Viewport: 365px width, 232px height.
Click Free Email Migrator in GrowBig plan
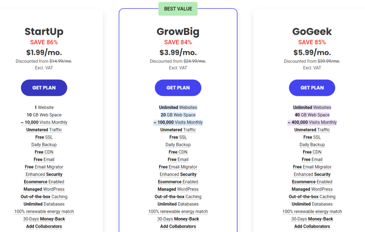[x=178, y=167]
